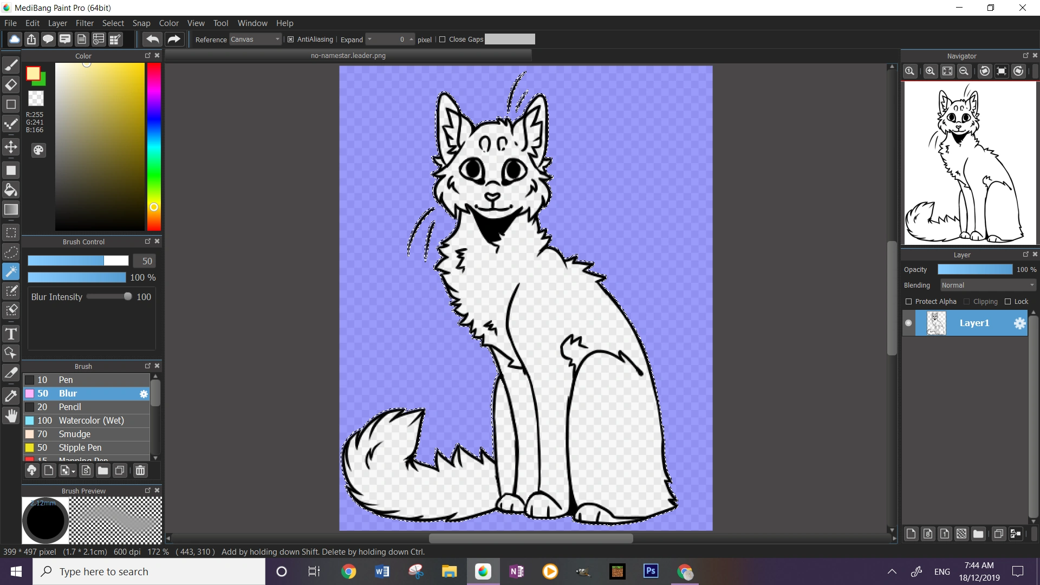Select the Hand pan tool
1040x585 pixels.
[11, 416]
